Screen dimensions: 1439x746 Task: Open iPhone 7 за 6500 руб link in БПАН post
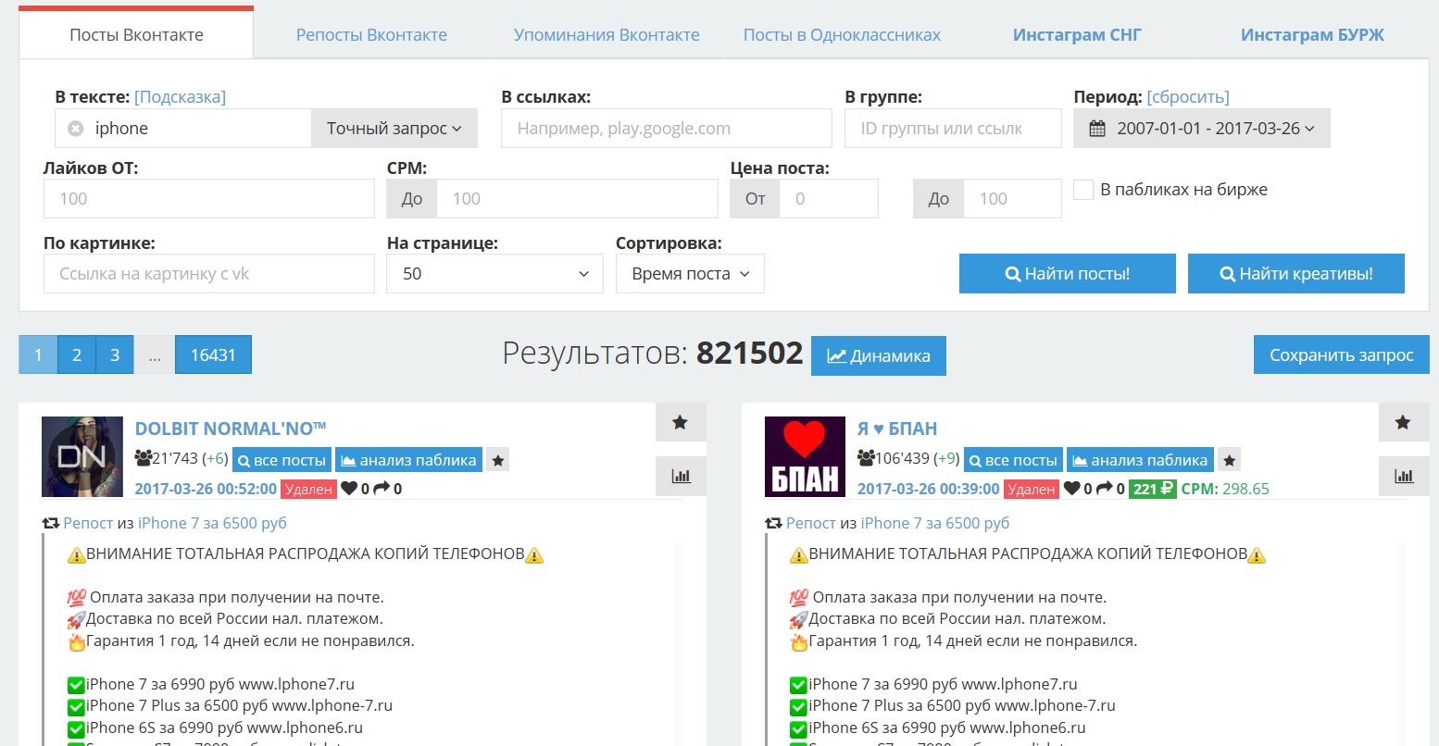tap(935, 523)
